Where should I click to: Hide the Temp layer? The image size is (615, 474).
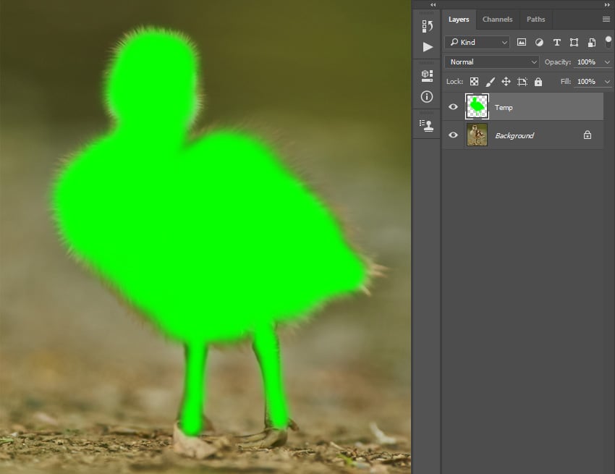(453, 106)
